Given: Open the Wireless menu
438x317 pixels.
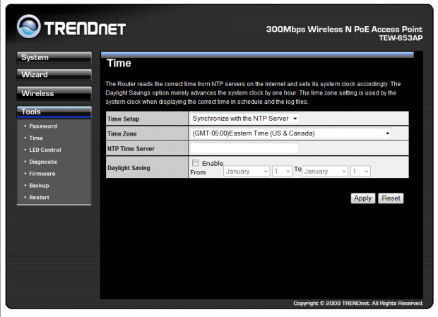Looking at the screenshot, I should point(54,93).
